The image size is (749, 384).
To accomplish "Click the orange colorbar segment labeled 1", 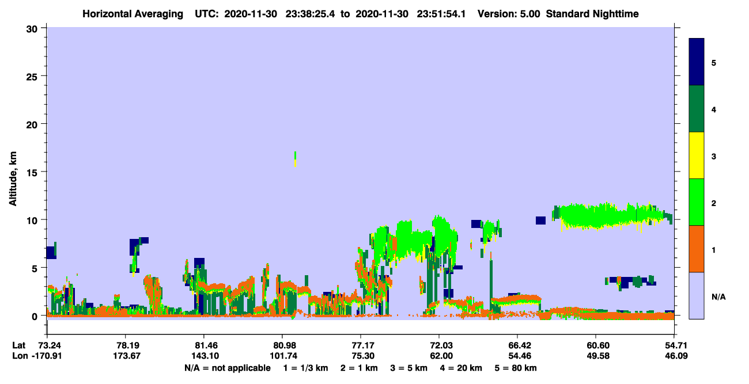I will click(x=697, y=249).
